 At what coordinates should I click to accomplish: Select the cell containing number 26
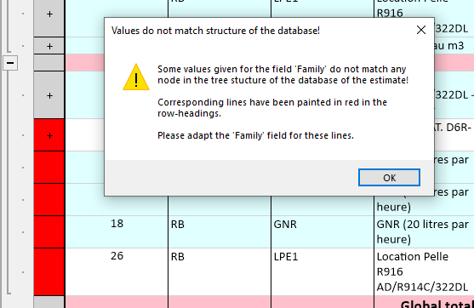point(117,271)
